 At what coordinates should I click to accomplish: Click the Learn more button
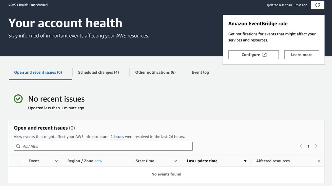click(x=302, y=55)
